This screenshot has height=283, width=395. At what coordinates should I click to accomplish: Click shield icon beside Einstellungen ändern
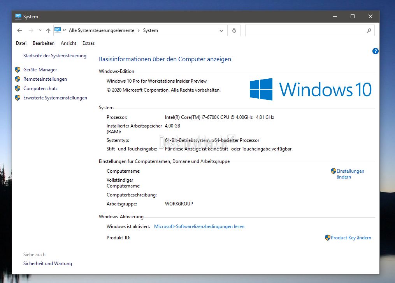point(333,171)
